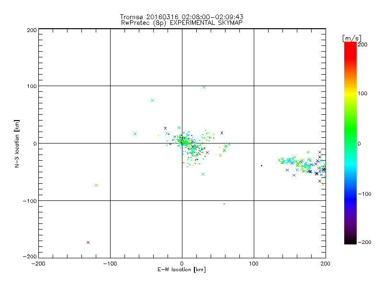
Task: Click the colorbar '200' m/s label
Action: pyautogui.click(x=362, y=44)
